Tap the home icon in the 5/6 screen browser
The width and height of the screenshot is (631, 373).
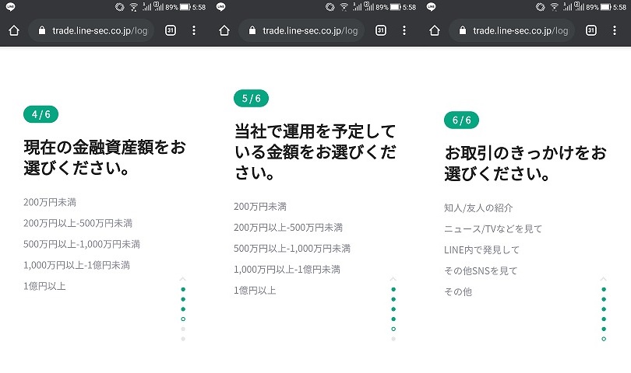coord(224,30)
